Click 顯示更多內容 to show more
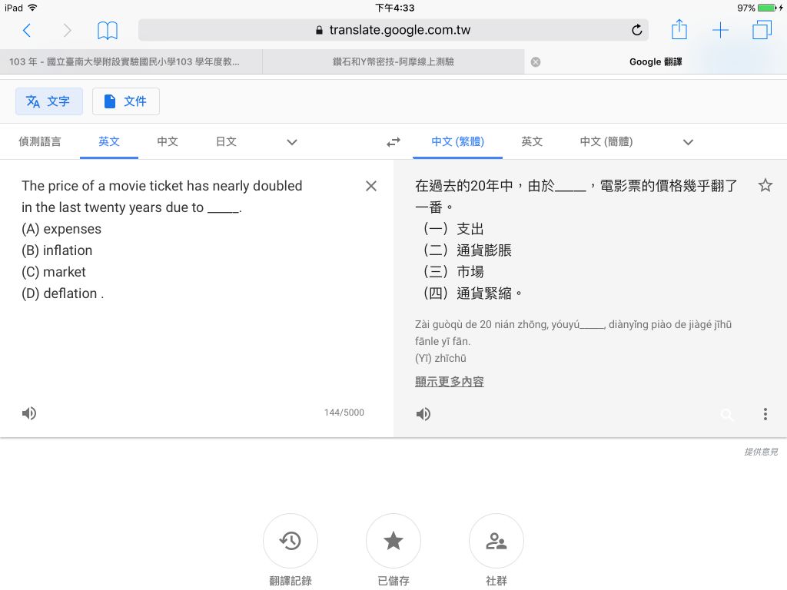Screen dimensions: 787x590 click(x=449, y=381)
